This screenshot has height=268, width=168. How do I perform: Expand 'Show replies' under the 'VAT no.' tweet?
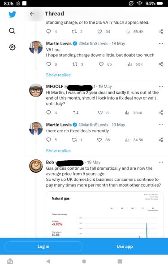coord(58,75)
